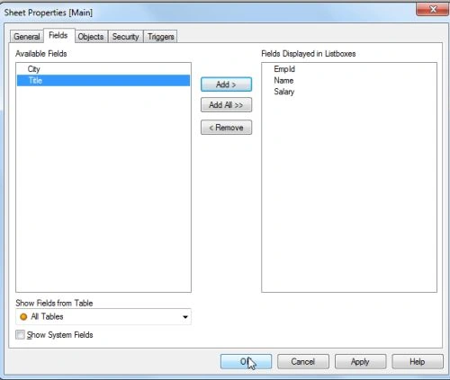
Task: Open the Objects tab
Action: [x=91, y=37]
